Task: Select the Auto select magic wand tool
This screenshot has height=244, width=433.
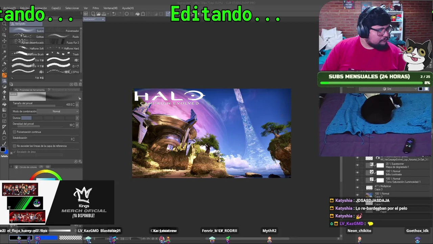Action: tap(4, 52)
